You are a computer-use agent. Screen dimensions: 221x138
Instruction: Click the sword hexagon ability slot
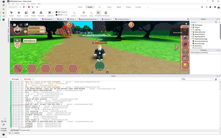pos(18,69)
